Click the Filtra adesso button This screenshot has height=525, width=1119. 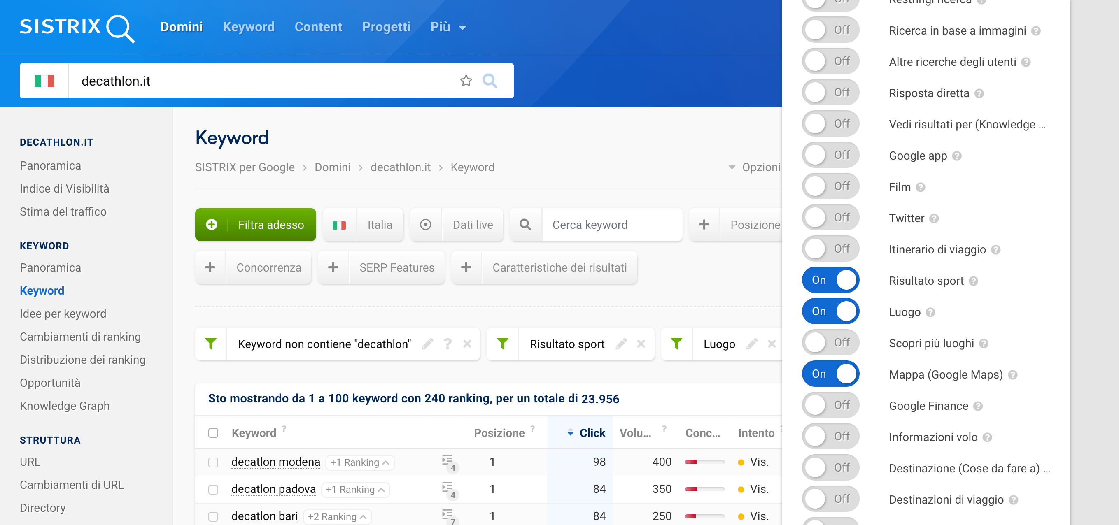[x=255, y=225]
